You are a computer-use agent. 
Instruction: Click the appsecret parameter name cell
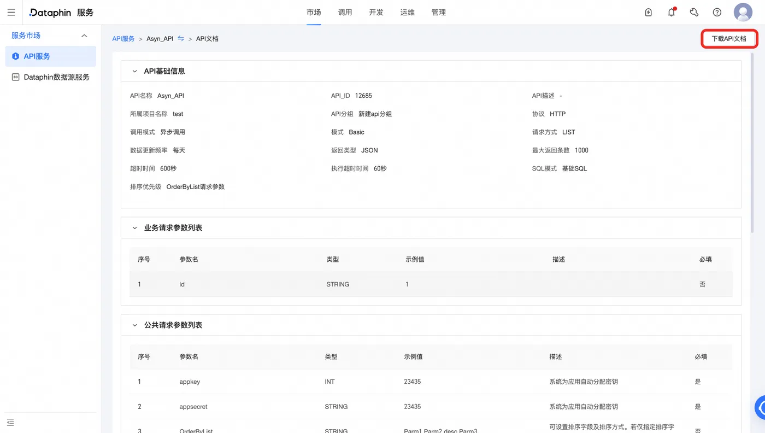click(193, 407)
